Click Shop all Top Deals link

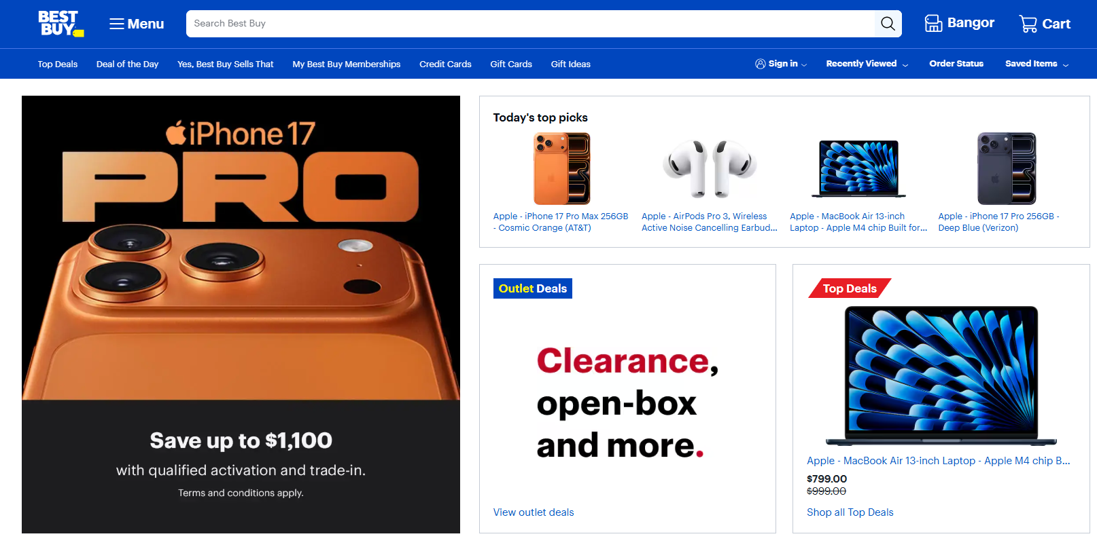point(850,512)
